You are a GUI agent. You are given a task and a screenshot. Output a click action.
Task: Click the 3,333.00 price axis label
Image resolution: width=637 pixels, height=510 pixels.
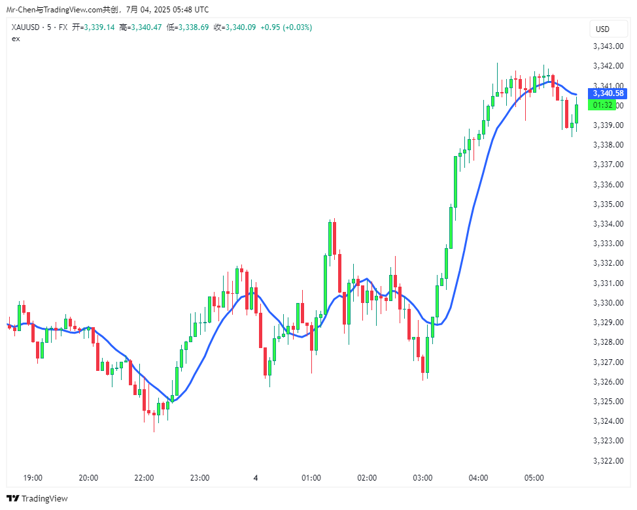608,244
